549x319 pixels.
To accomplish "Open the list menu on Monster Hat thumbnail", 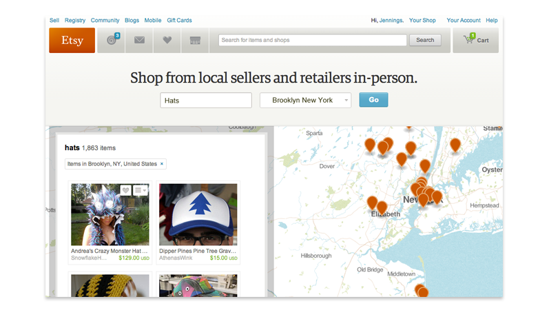I will [140, 190].
